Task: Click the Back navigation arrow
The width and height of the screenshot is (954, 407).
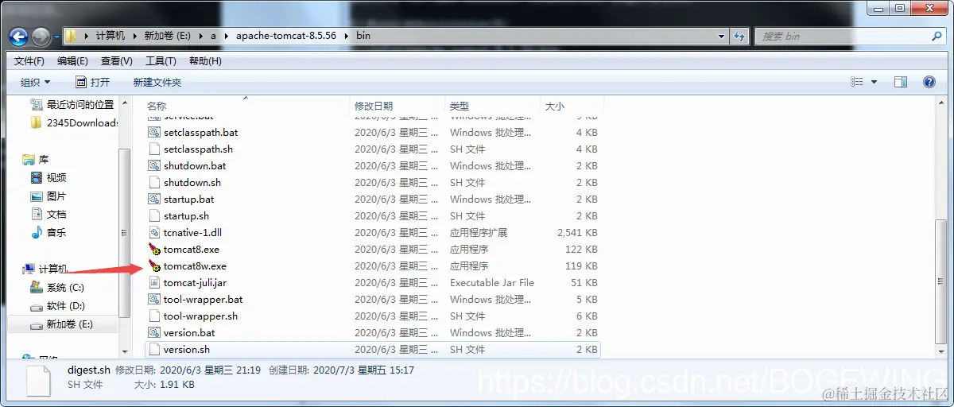Action: point(18,37)
